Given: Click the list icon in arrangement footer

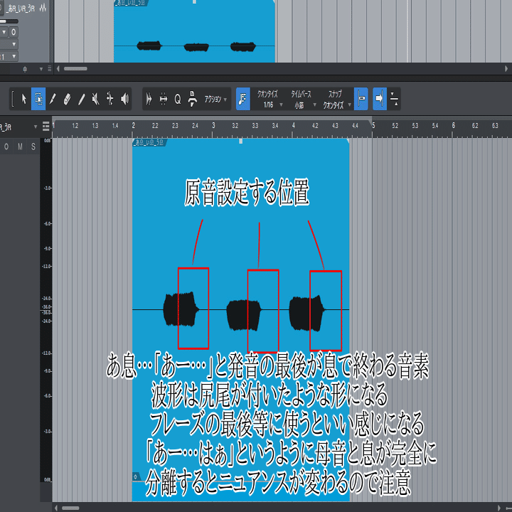Looking at the screenshot, I should 50,68.
